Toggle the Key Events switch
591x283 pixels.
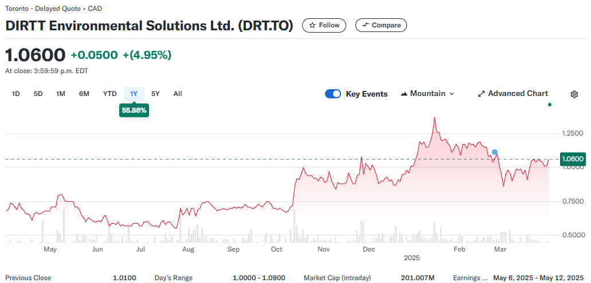333,94
